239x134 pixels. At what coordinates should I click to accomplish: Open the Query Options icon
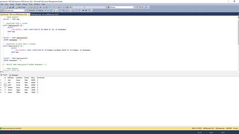pyautogui.click(x=54, y=10)
